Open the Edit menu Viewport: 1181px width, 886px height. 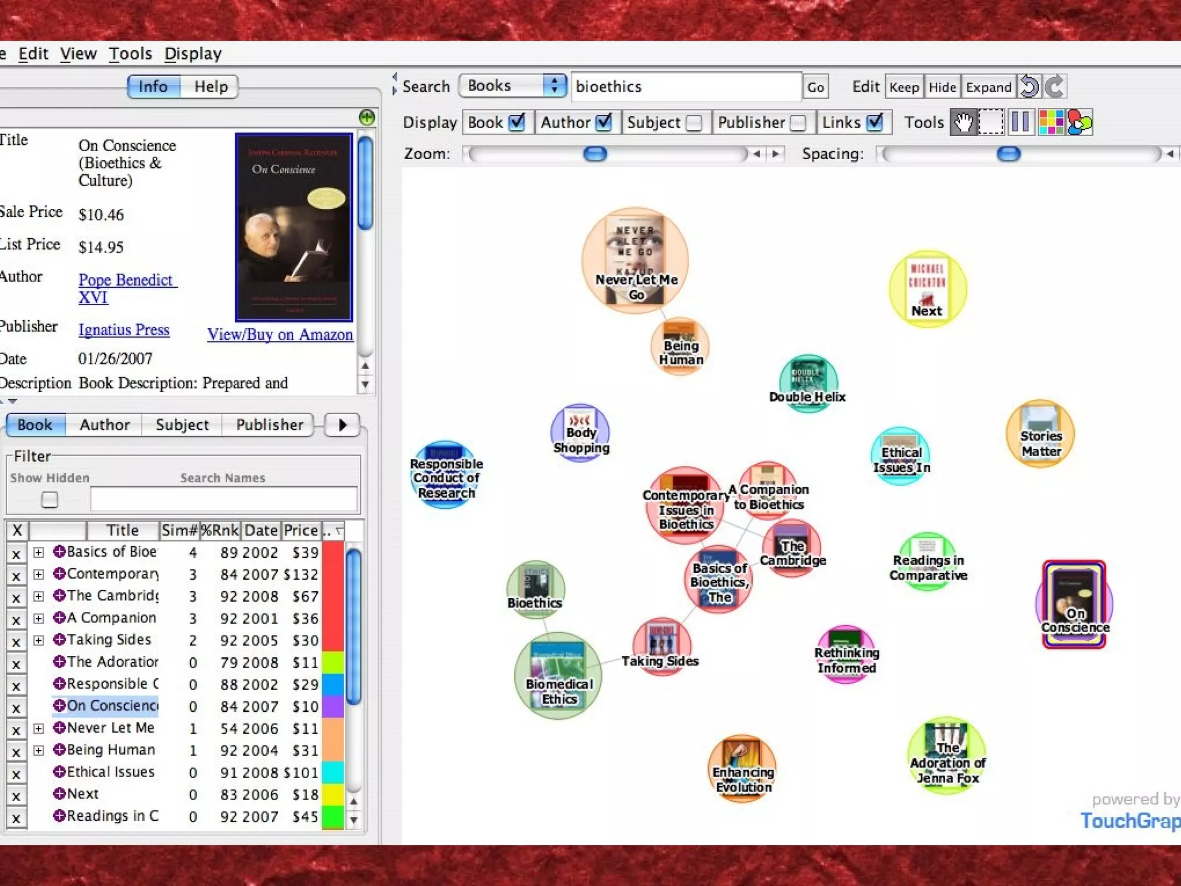pos(33,54)
